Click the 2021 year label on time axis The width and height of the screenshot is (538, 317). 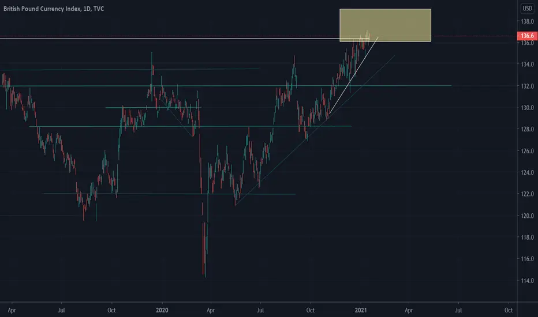point(361,310)
